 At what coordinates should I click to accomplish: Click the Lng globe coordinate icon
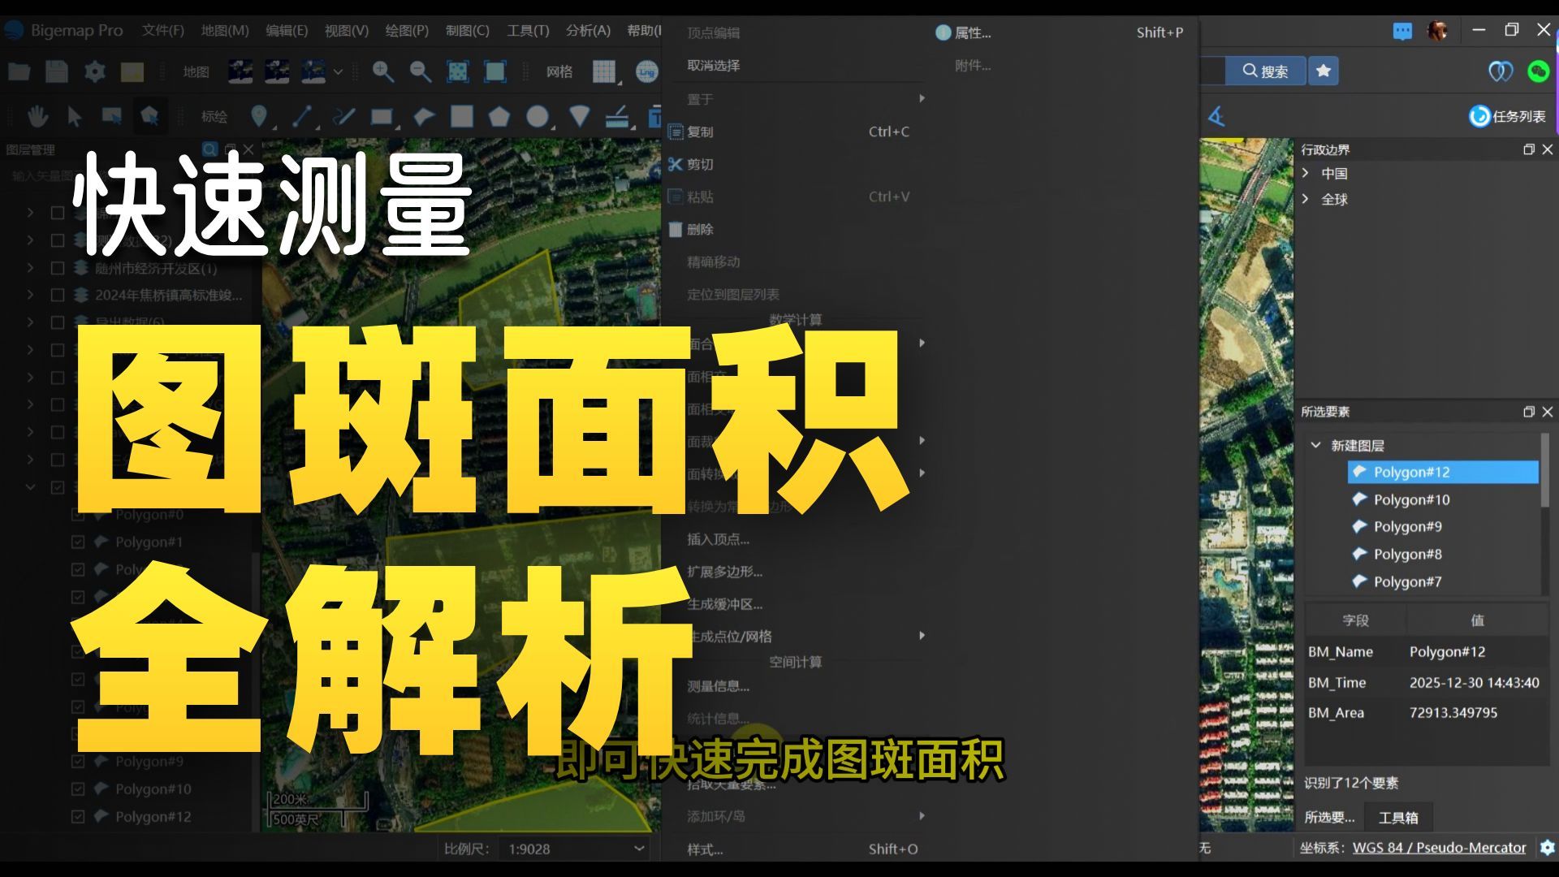(x=647, y=71)
